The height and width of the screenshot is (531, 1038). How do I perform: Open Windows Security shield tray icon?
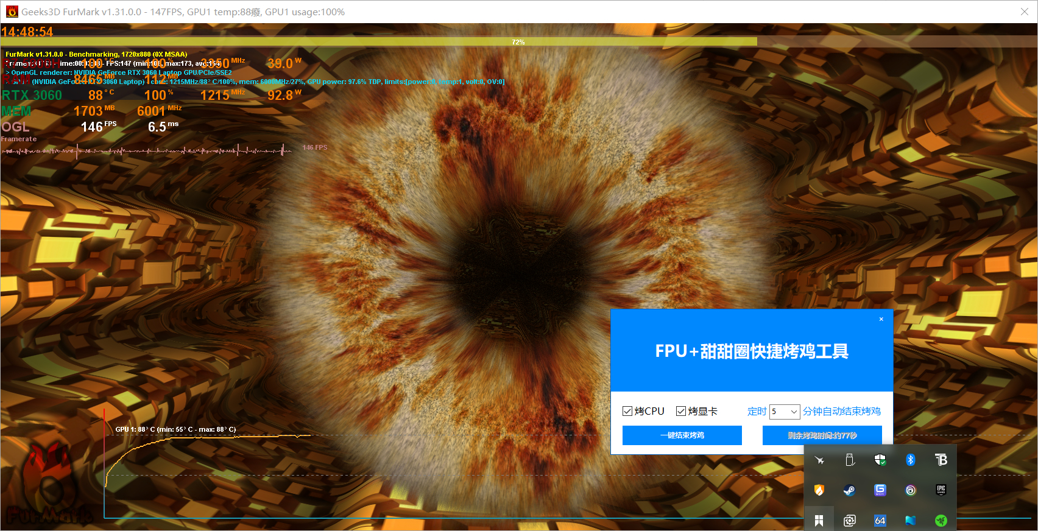[x=880, y=460]
